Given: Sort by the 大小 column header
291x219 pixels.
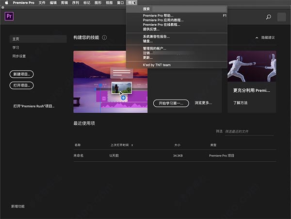Looking at the screenshot, I should tap(178, 145).
